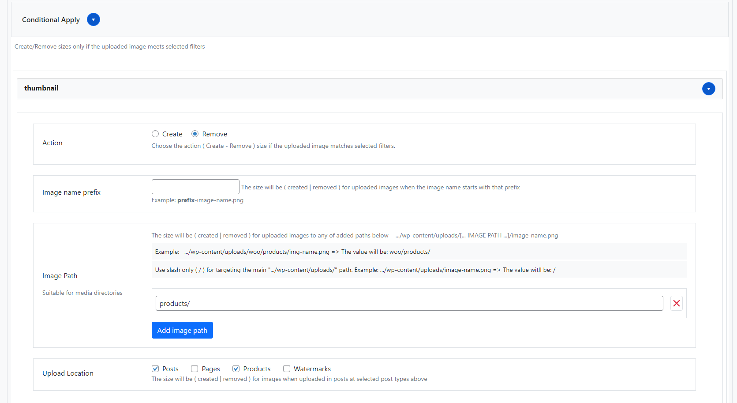The width and height of the screenshot is (737, 403).
Task: Click the Remove radio label text
Action: point(214,134)
